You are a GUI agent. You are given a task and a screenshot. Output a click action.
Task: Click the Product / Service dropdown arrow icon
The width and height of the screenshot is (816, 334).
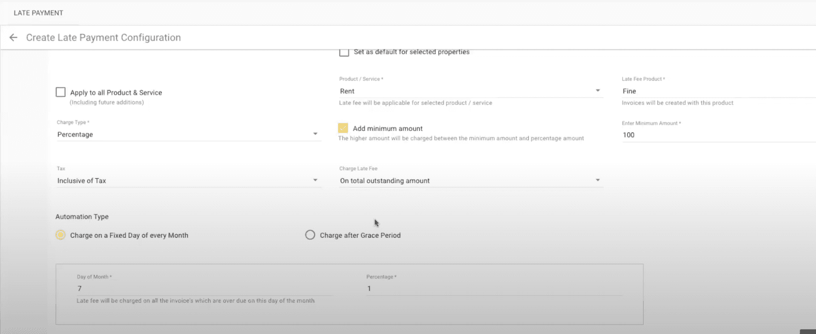[598, 91]
